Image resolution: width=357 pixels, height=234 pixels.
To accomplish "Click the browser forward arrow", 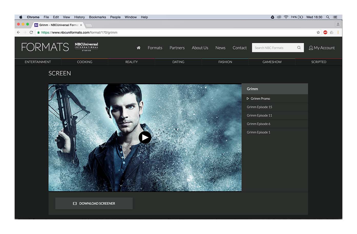I will [x=25, y=33].
